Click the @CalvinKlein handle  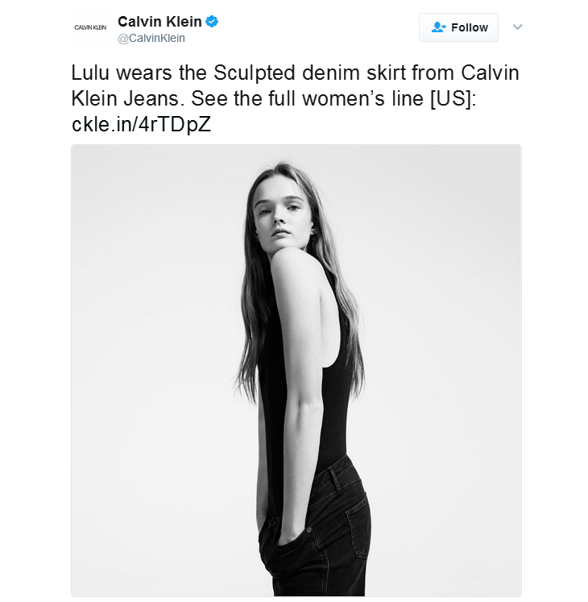[151, 38]
